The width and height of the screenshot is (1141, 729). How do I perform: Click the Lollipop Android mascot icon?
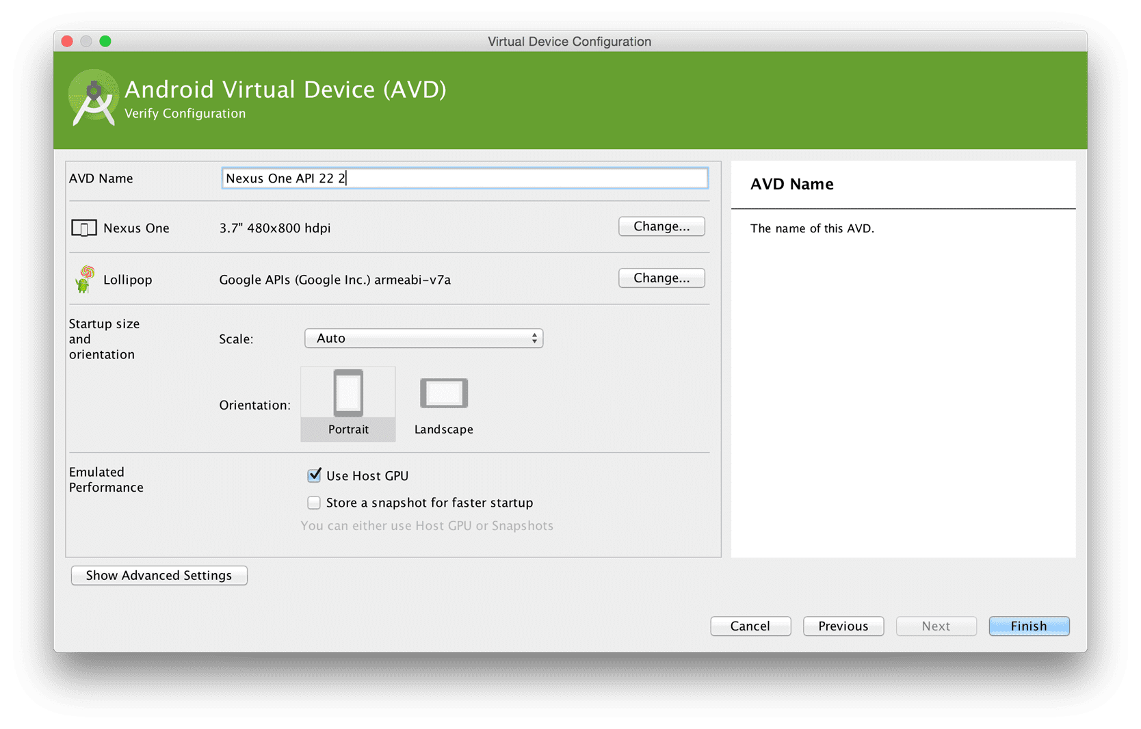point(85,279)
